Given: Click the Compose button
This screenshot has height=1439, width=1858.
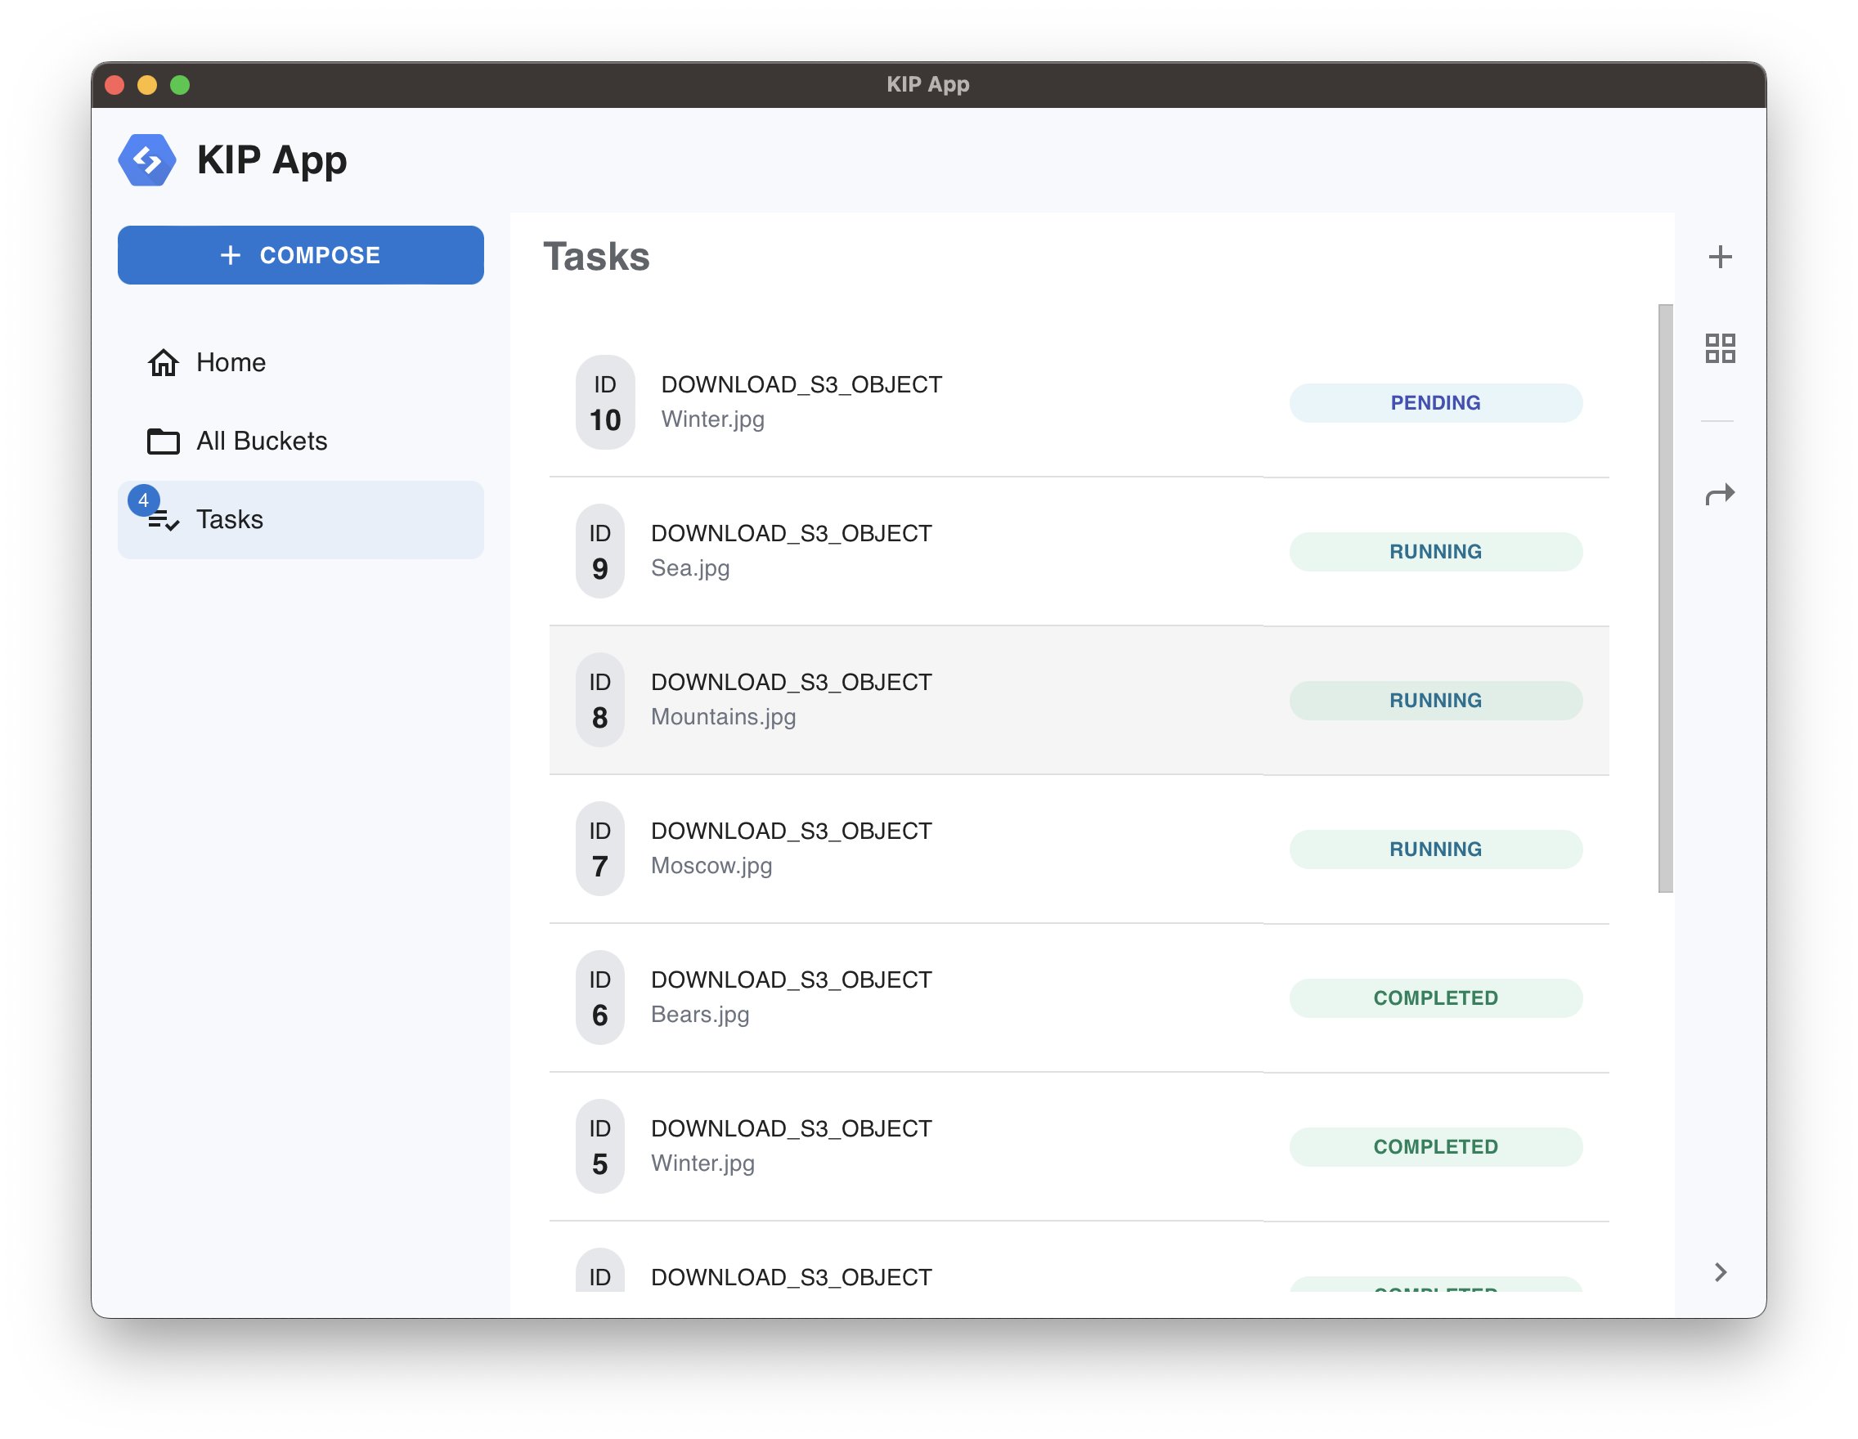Looking at the screenshot, I should click(x=300, y=255).
